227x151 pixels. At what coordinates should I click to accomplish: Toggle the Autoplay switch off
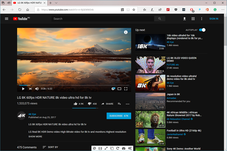[202, 30]
